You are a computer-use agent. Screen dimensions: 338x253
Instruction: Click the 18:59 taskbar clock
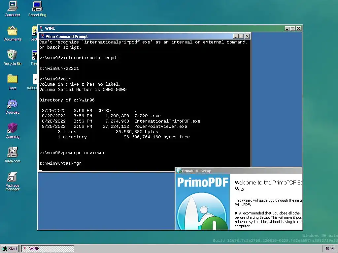click(x=329, y=249)
